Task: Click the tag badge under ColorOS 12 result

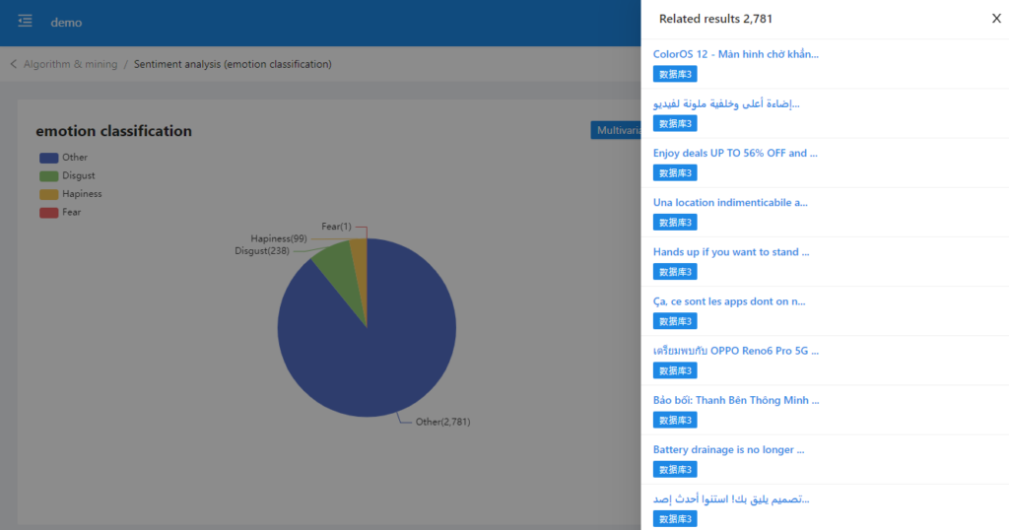Action: 675,74
